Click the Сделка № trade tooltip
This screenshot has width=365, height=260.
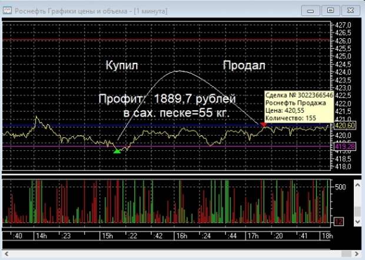click(x=299, y=107)
